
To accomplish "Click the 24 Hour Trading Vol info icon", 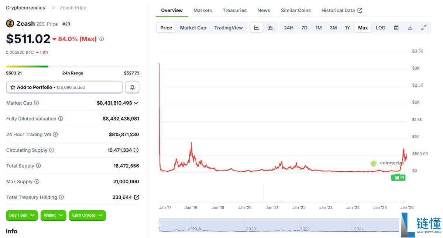I will (55, 134).
